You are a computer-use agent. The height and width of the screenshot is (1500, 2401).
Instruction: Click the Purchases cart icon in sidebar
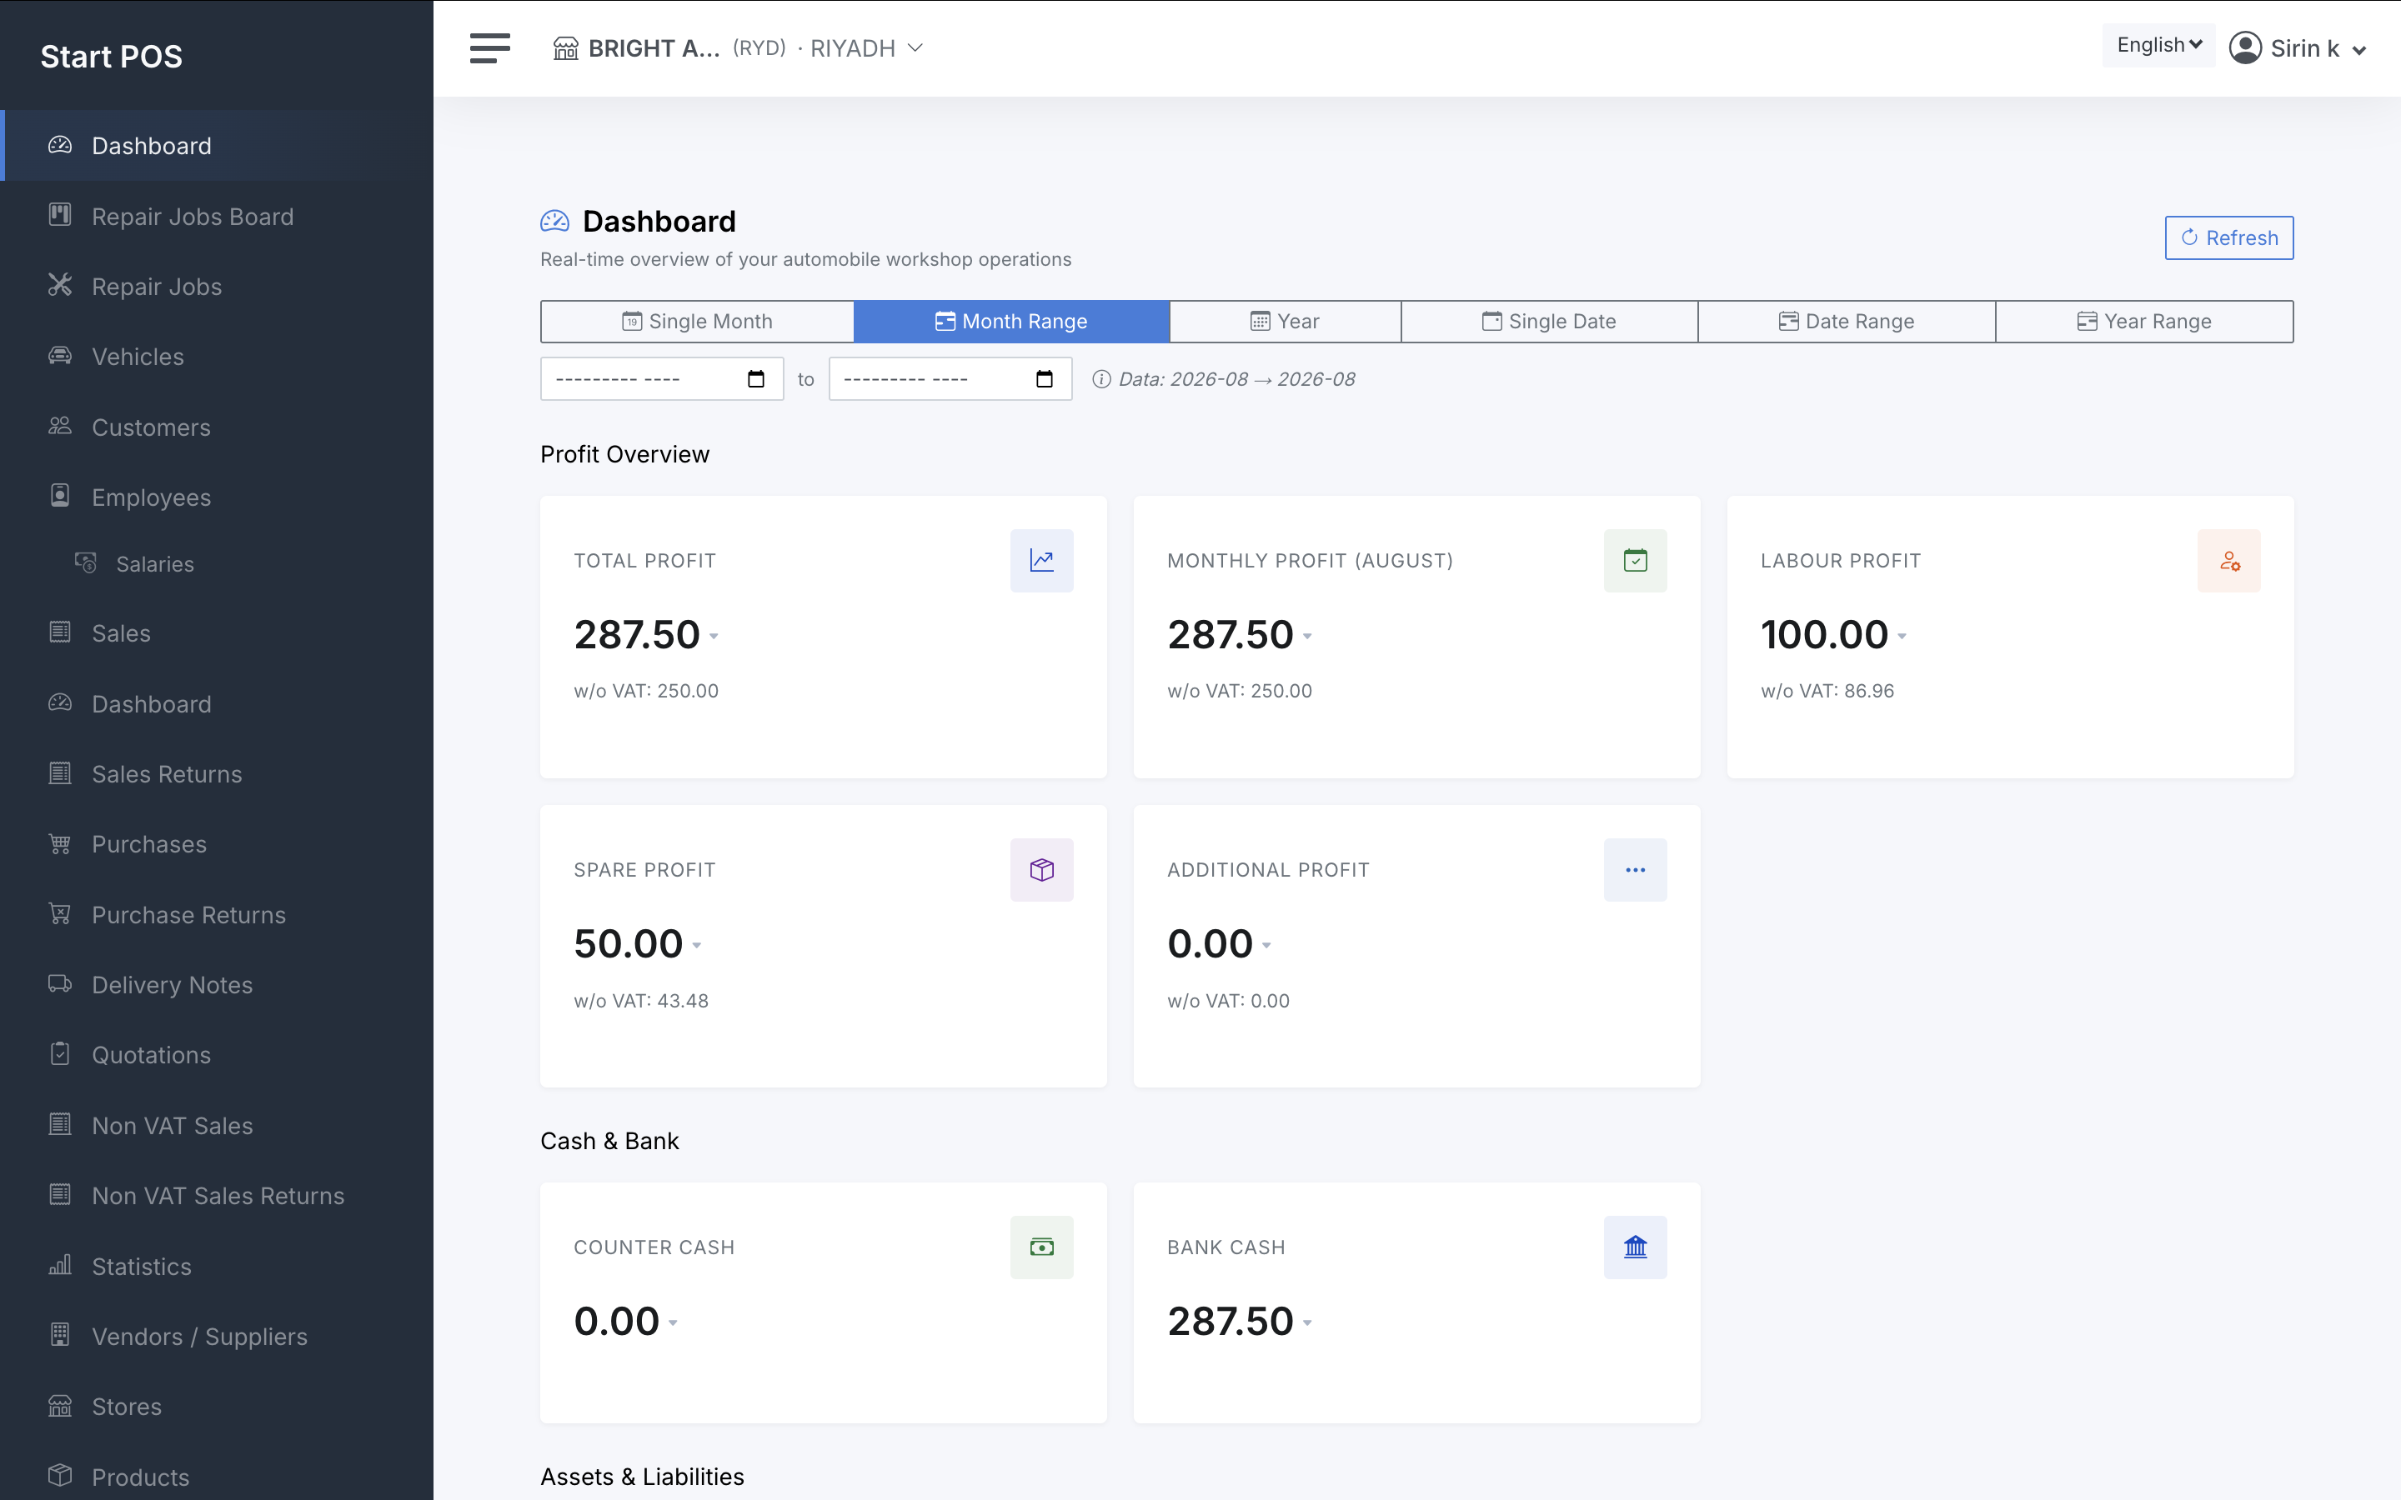(x=59, y=843)
